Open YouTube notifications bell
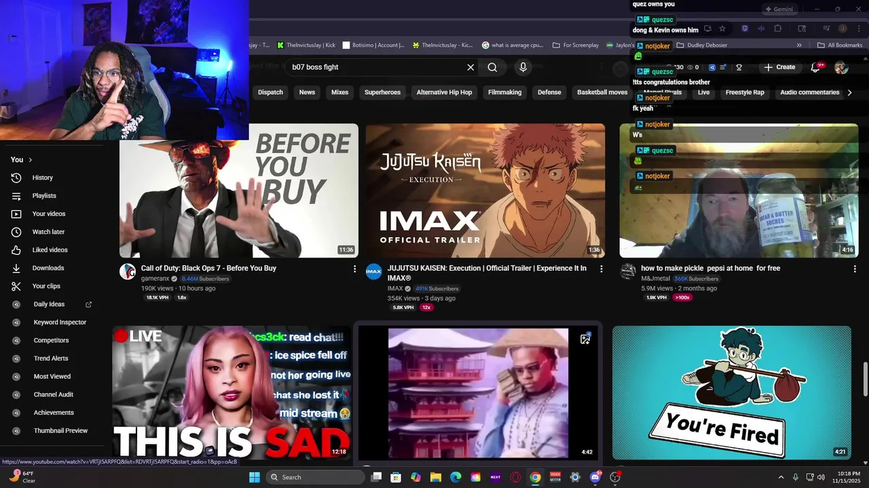The width and height of the screenshot is (869, 488). pos(815,67)
